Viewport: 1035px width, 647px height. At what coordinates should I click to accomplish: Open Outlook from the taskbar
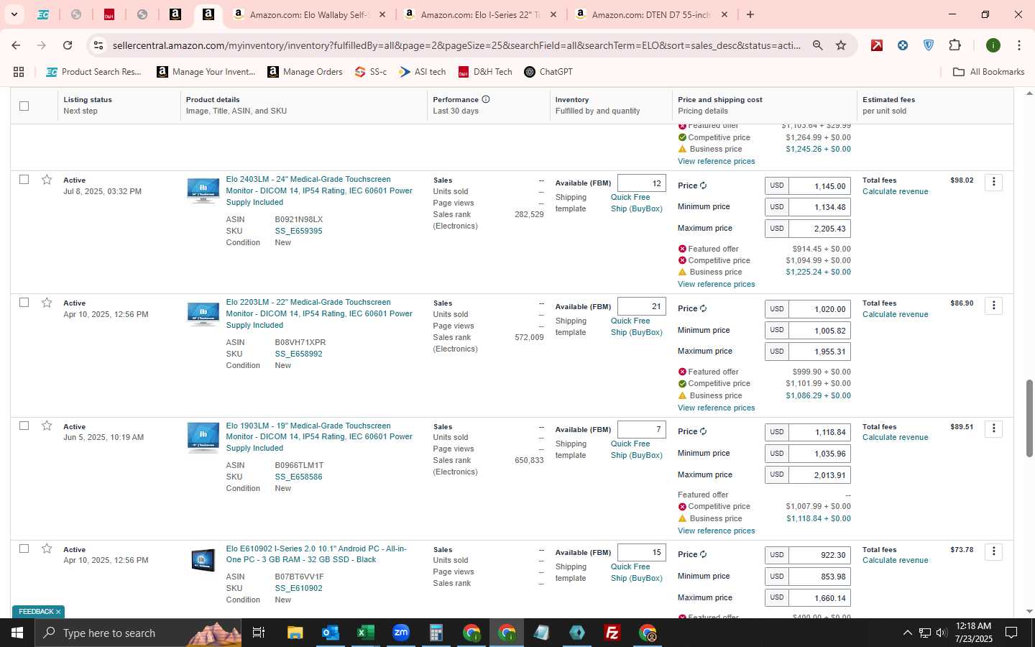(x=330, y=633)
